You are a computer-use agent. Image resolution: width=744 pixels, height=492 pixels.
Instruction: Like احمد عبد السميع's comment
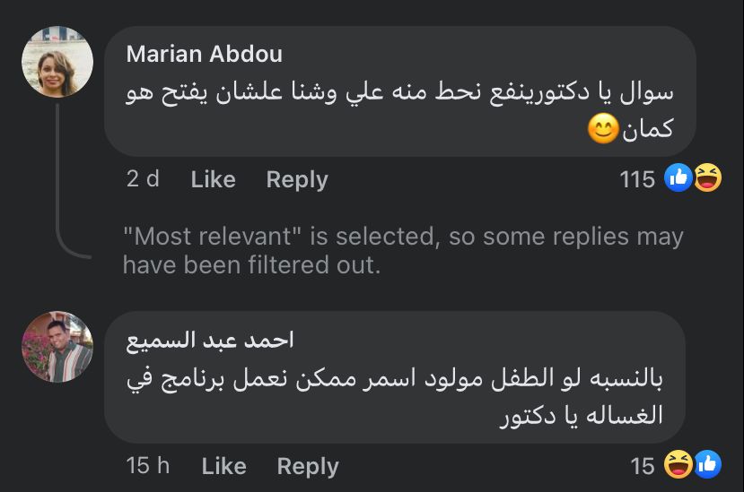point(223,466)
